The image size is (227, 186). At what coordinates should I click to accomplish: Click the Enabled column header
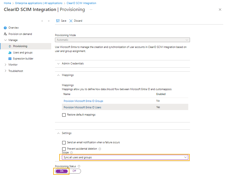(161, 94)
